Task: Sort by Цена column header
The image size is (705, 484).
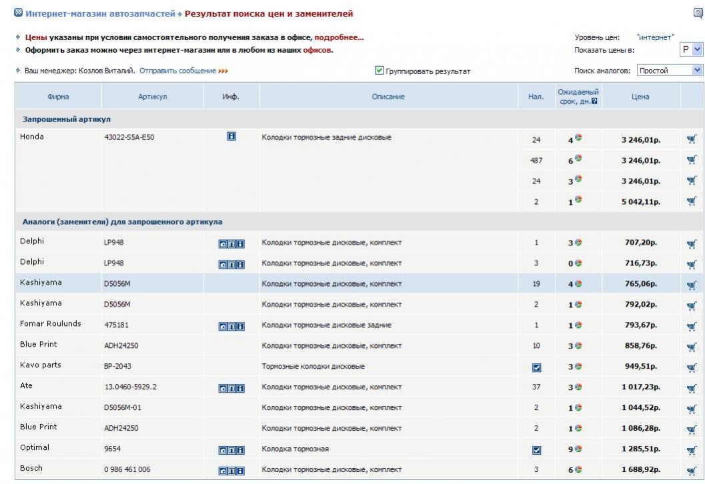Action: pyautogui.click(x=640, y=97)
